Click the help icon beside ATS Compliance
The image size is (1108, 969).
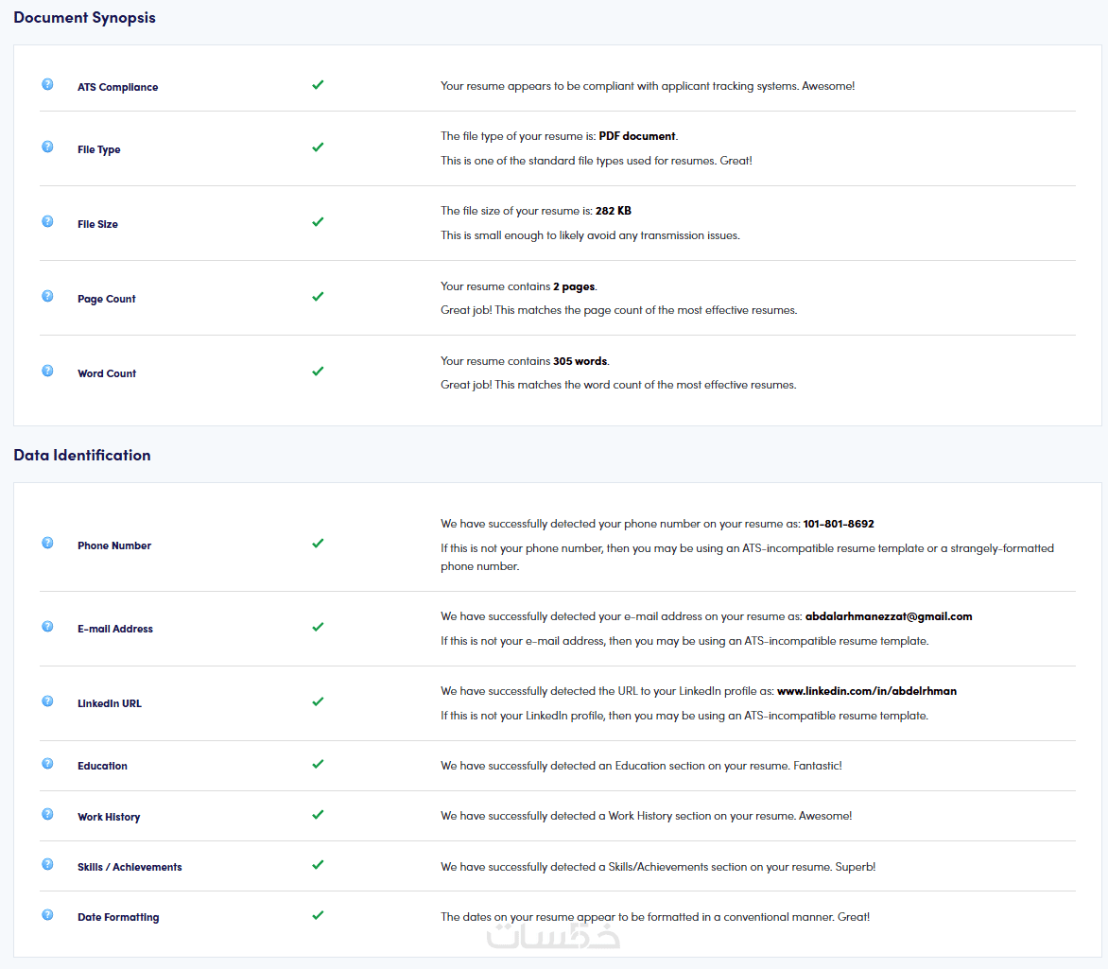pos(47,84)
